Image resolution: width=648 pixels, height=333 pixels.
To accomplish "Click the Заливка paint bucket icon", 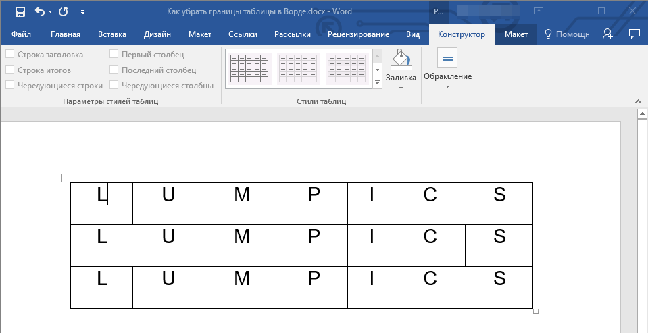I will [400, 59].
